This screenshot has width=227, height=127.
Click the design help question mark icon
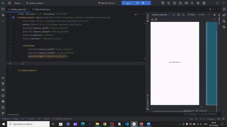[x=214, y=19]
